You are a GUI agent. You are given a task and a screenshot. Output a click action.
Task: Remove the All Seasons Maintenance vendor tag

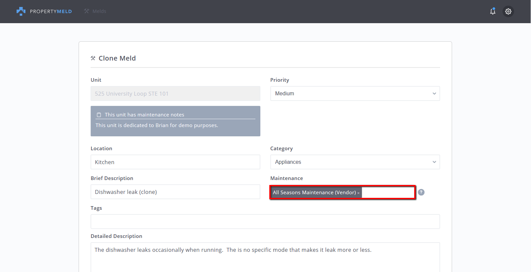(359, 193)
